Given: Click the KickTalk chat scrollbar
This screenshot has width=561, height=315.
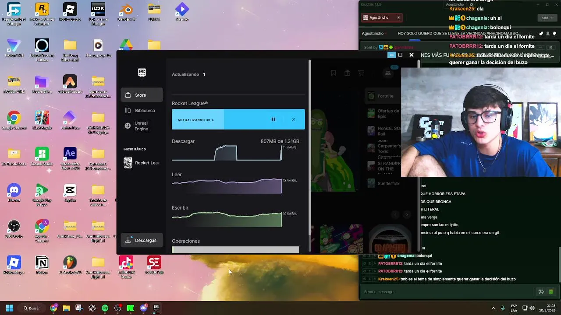Looking at the screenshot, I should [560, 265].
